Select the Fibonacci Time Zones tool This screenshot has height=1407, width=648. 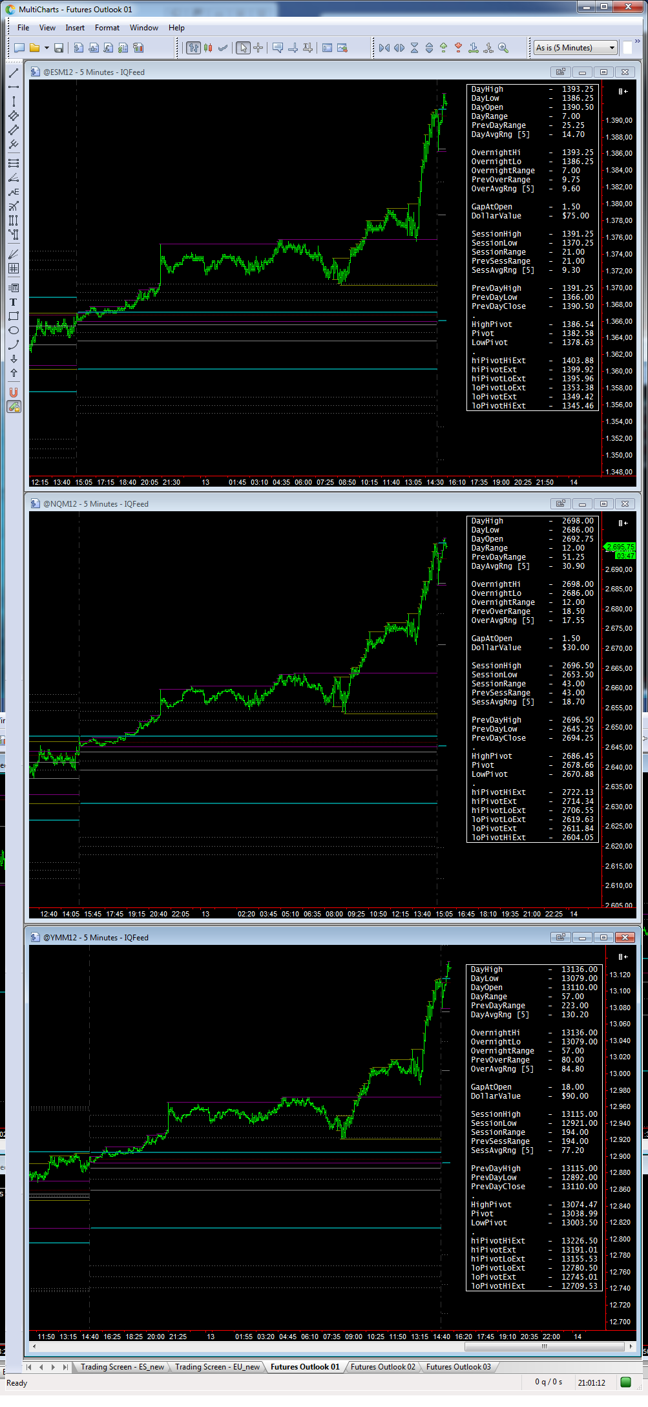point(14,220)
